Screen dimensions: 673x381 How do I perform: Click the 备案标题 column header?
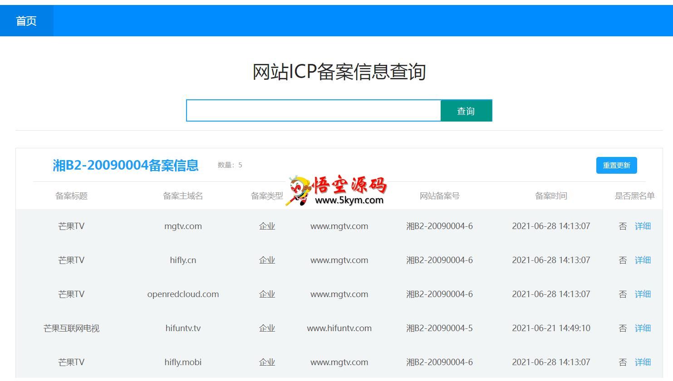coord(71,196)
